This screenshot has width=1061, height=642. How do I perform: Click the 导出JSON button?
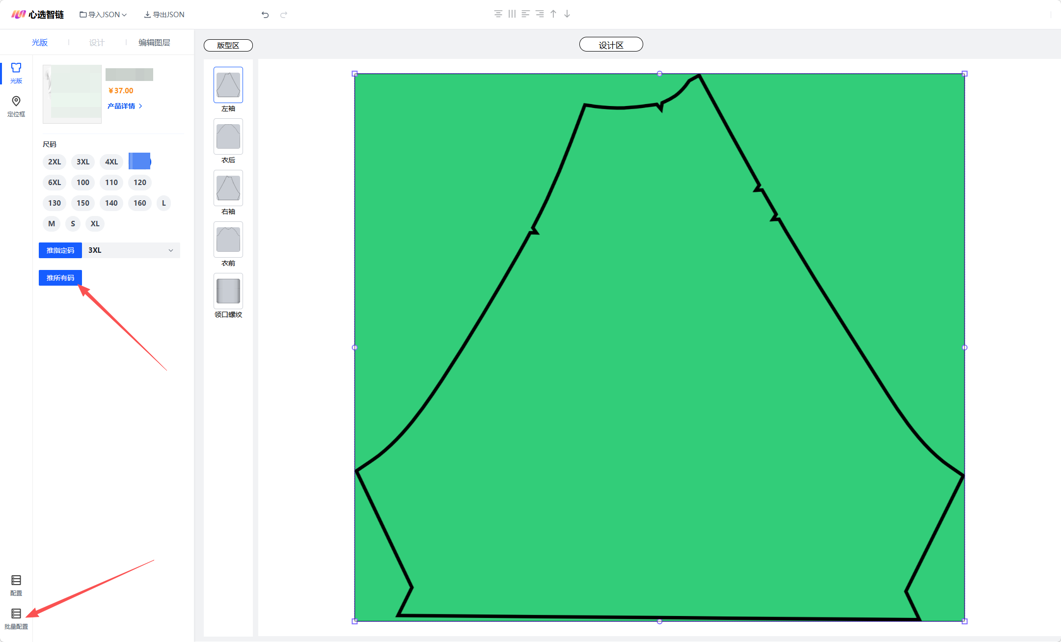pos(164,15)
